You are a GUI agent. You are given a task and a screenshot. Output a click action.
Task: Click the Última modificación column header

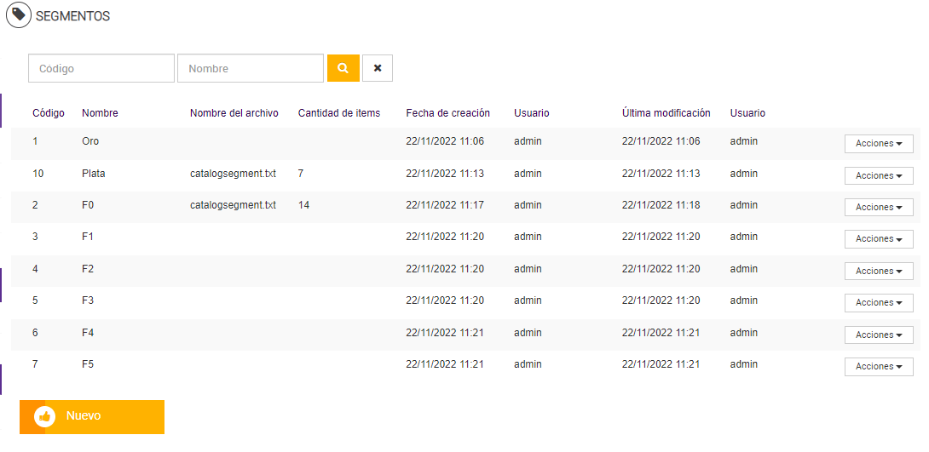(x=666, y=113)
